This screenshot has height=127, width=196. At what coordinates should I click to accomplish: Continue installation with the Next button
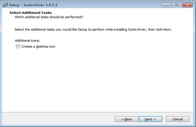click(151, 119)
